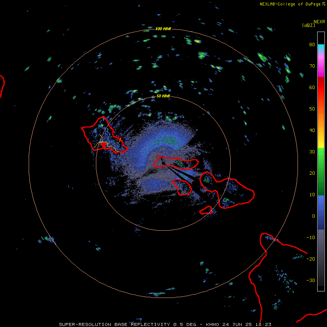Click the 10 value on the dBZ scale
This screenshot has height=327, width=327.
click(312, 195)
